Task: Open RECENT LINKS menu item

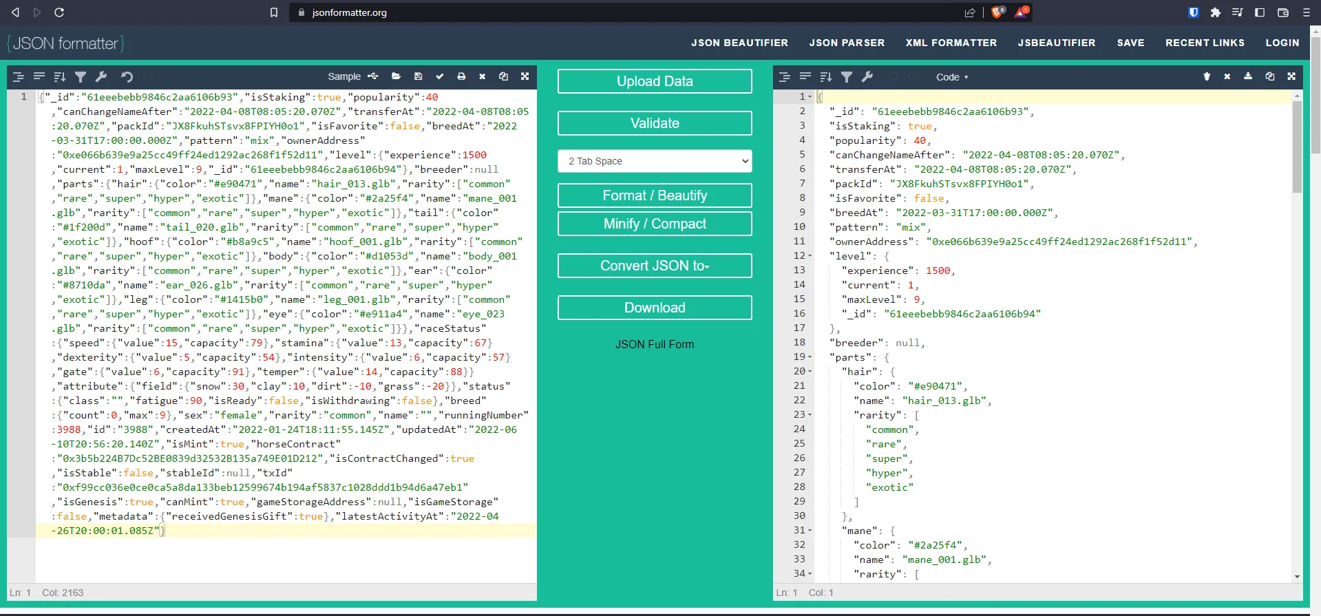Action: click(1205, 43)
